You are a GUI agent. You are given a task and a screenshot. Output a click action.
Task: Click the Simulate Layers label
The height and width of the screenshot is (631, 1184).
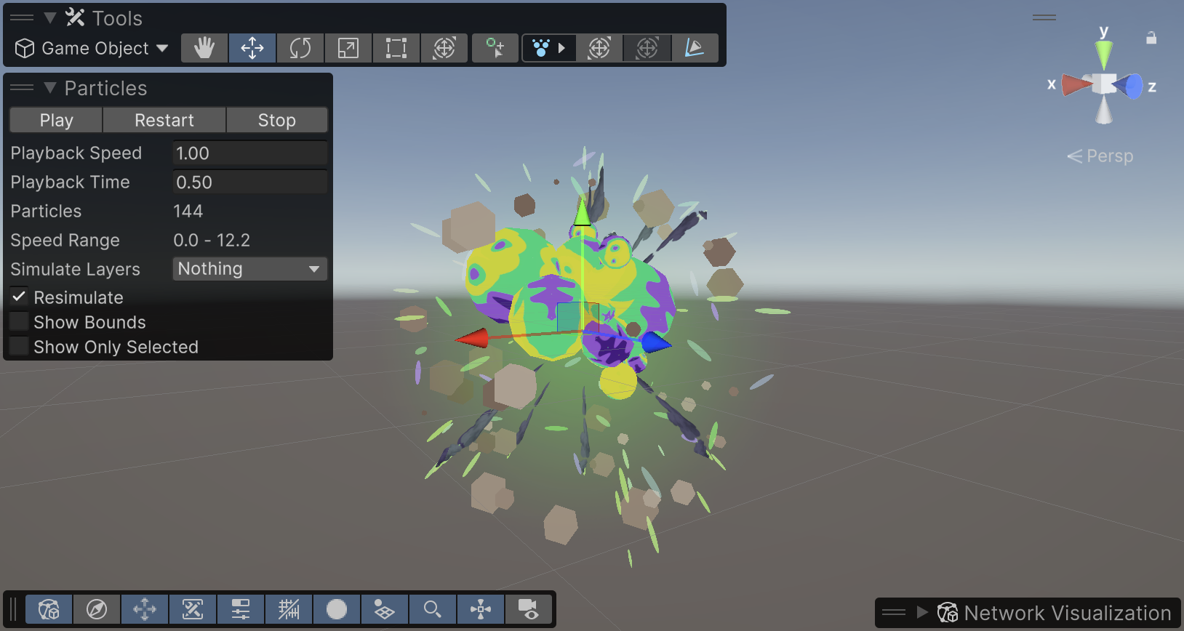coord(75,269)
